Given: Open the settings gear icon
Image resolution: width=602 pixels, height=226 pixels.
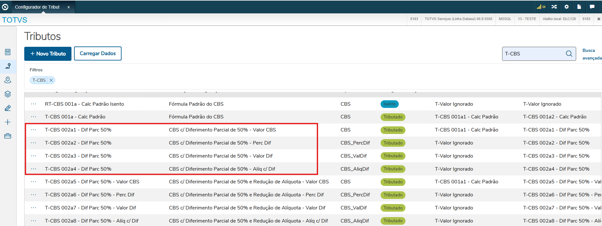Looking at the screenshot, I should (567, 7).
